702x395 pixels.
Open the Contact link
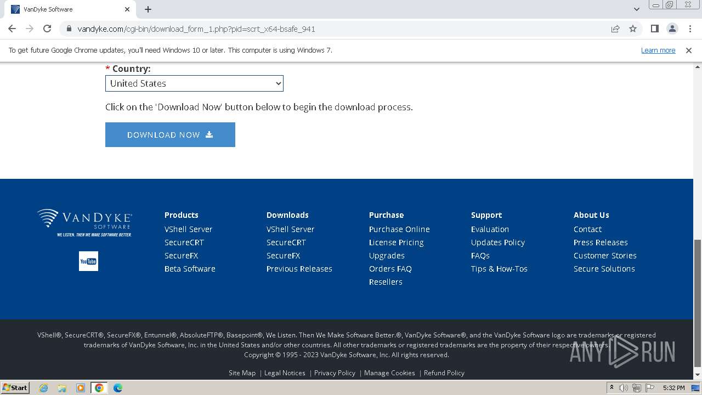[x=587, y=229]
